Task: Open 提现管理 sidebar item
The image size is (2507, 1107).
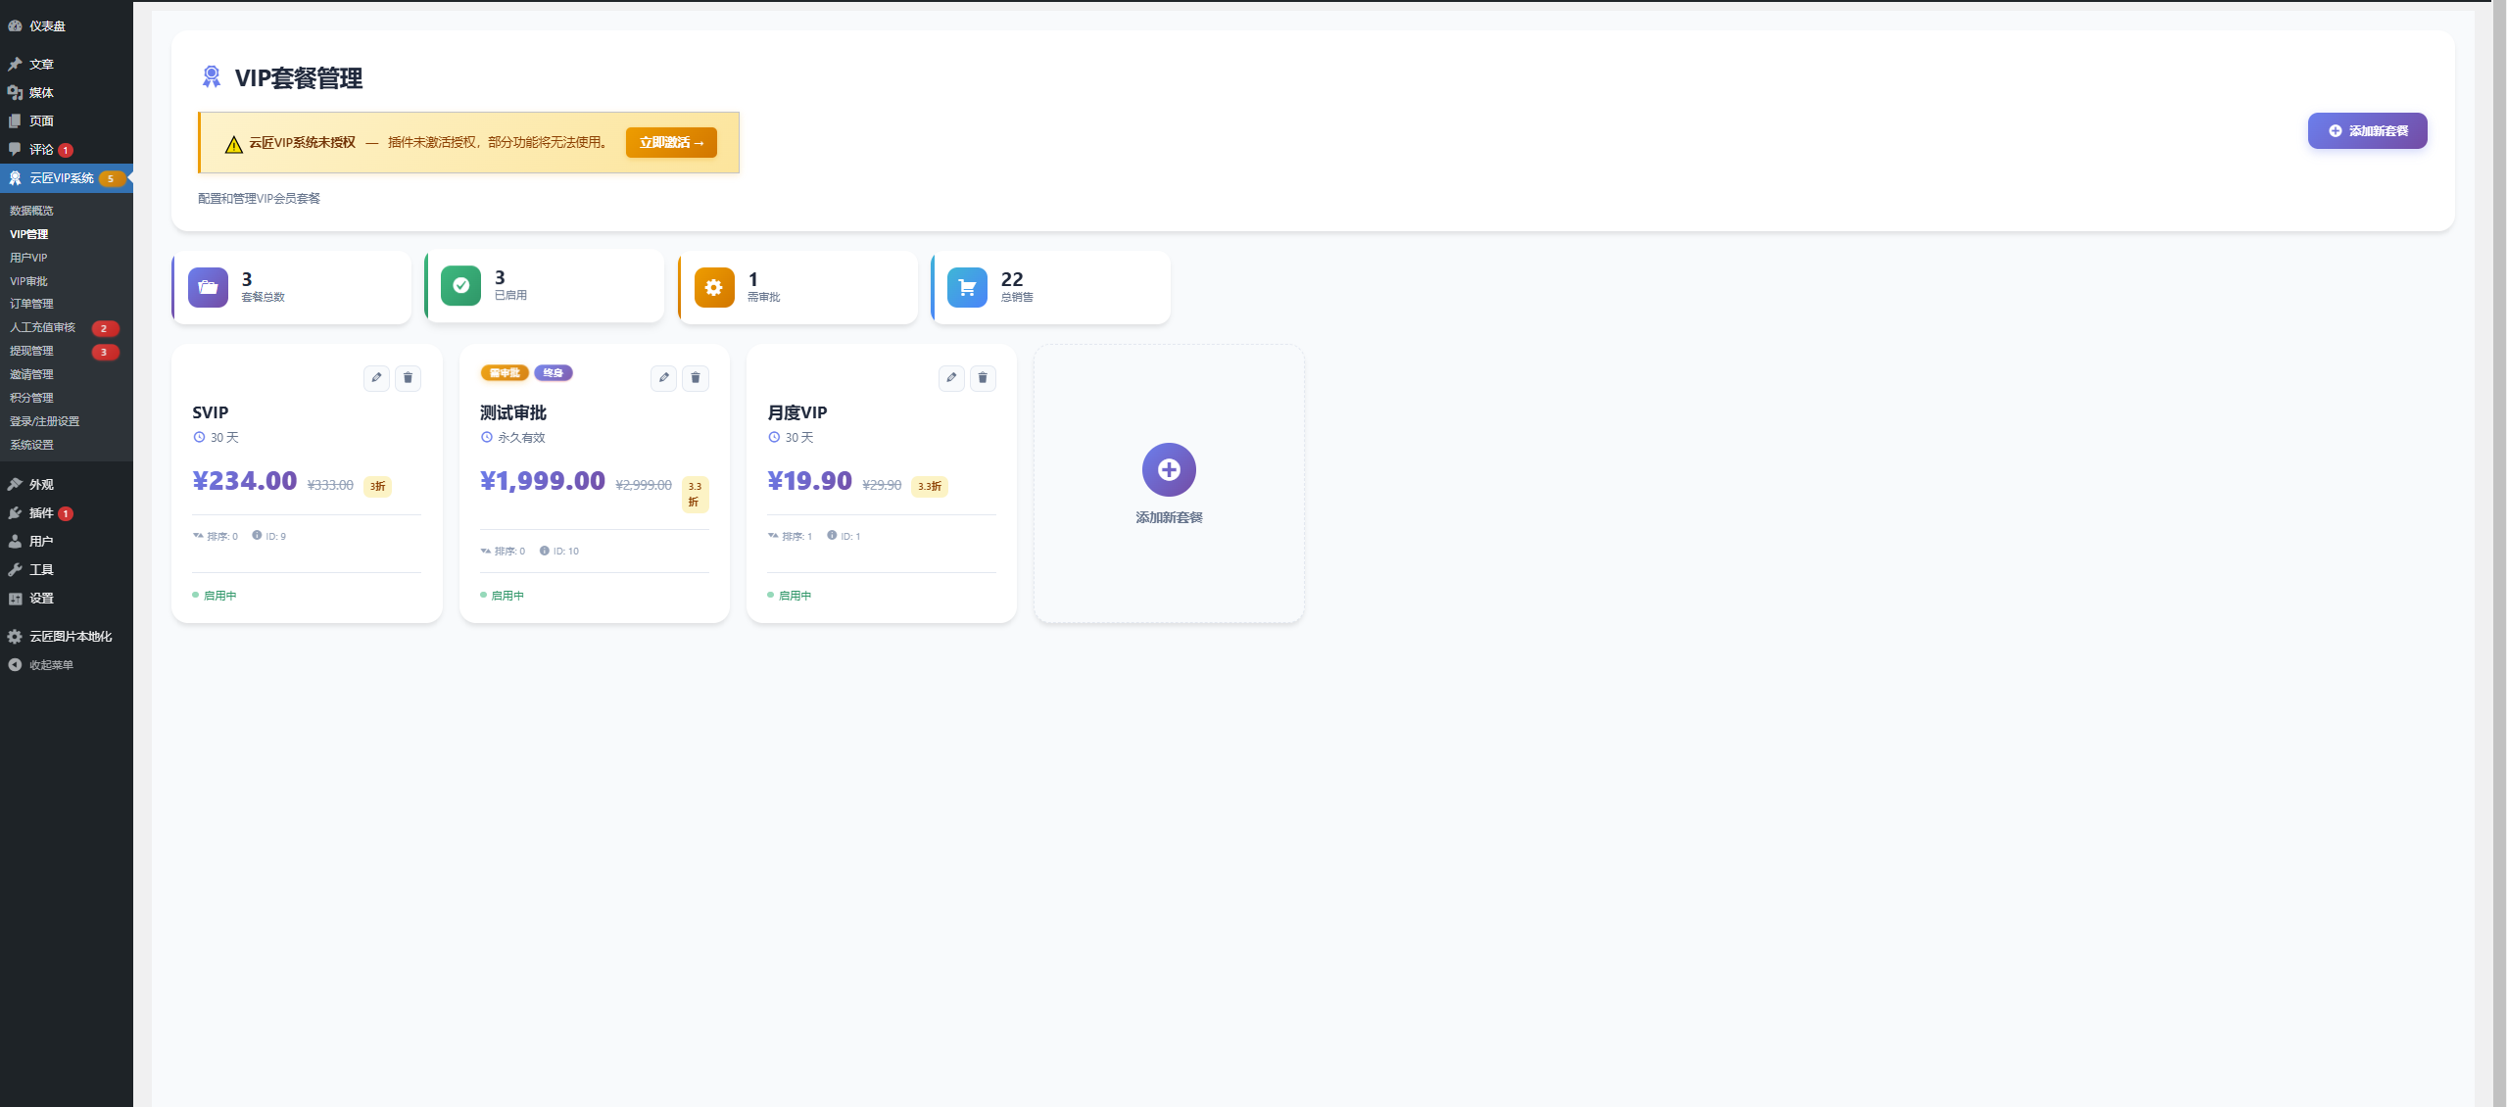Action: point(31,351)
